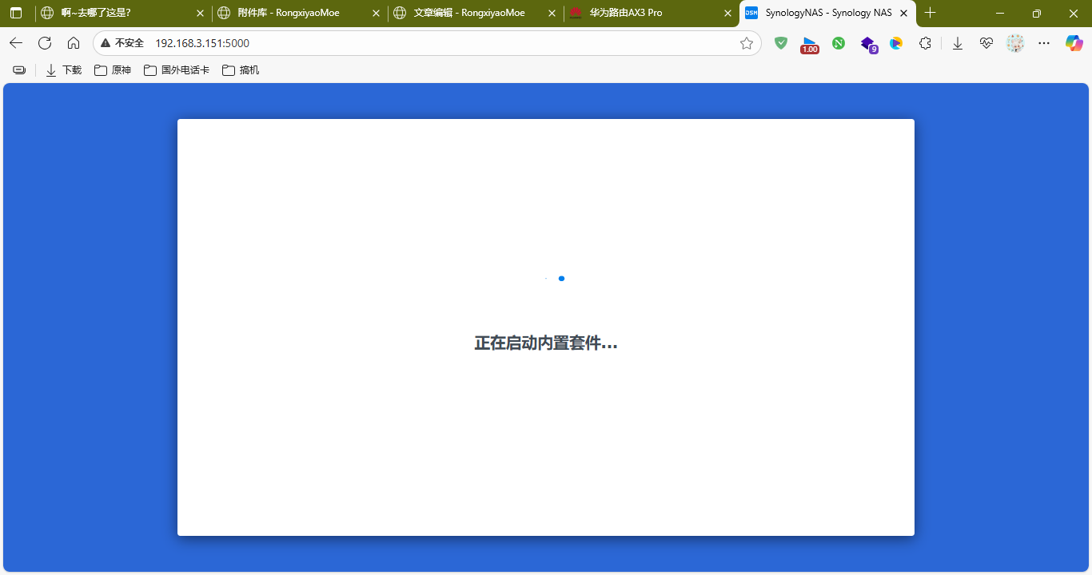
Task: Open the green shield ad blocker extension
Action: [x=781, y=43]
